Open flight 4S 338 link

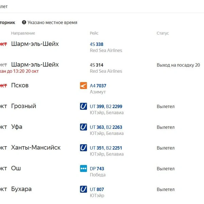point(97,44)
